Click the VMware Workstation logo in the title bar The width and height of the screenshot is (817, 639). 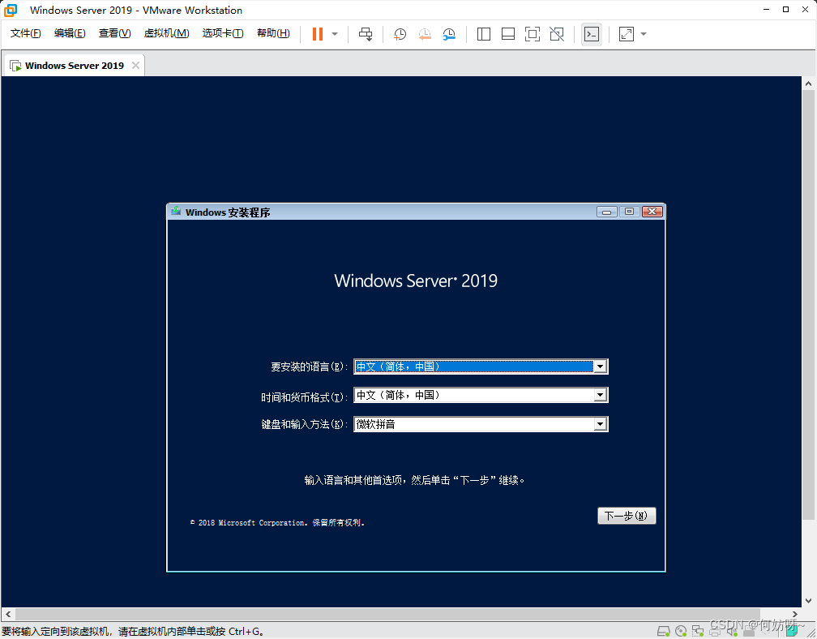[11, 10]
